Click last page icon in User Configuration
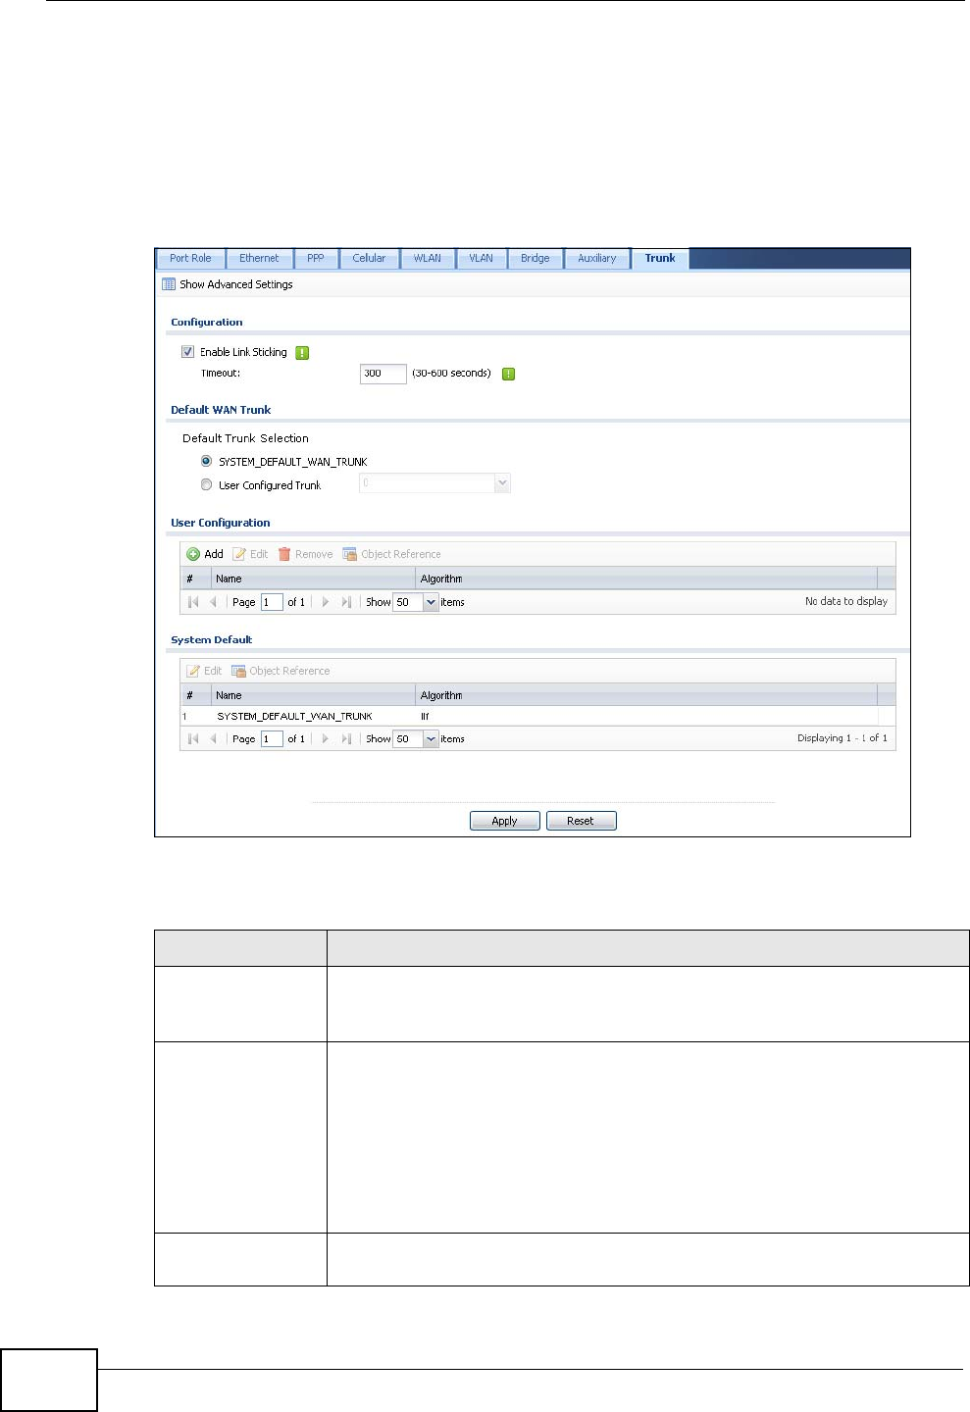 pyautogui.click(x=346, y=602)
